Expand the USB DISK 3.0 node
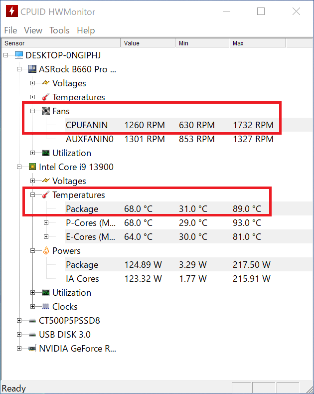314x394 pixels. tap(19, 335)
